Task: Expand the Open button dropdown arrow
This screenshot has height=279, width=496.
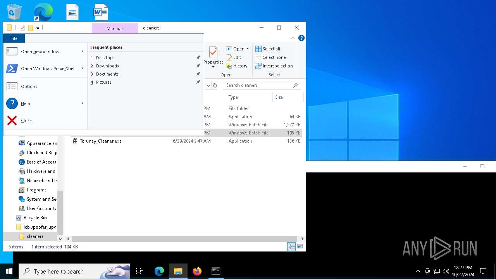Action: click(247, 49)
